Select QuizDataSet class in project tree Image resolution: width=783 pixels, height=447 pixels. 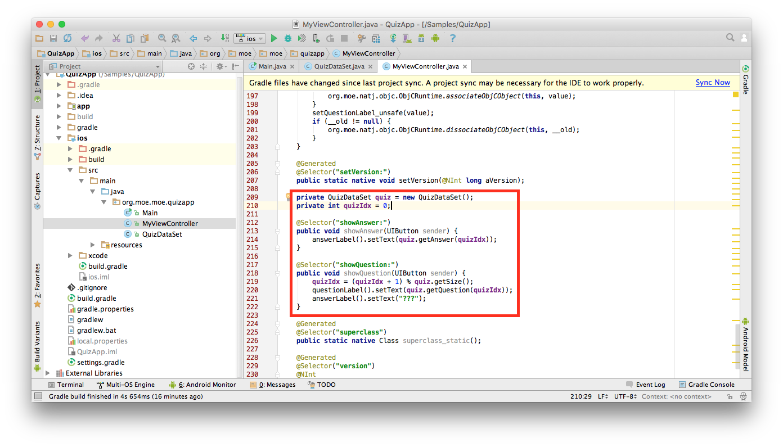(x=162, y=234)
